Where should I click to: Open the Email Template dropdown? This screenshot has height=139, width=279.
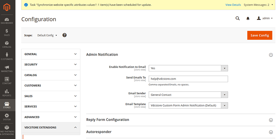(x=188, y=105)
